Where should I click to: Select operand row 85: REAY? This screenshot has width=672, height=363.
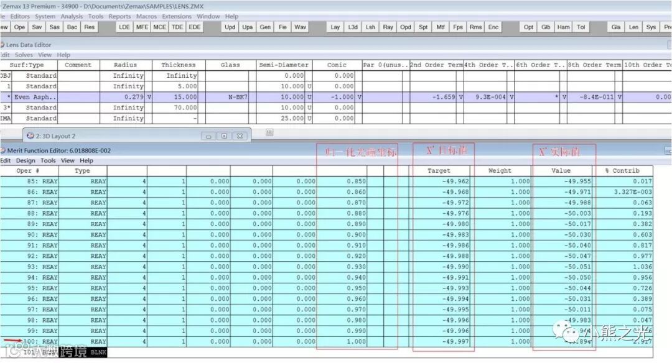click(29, 181)
